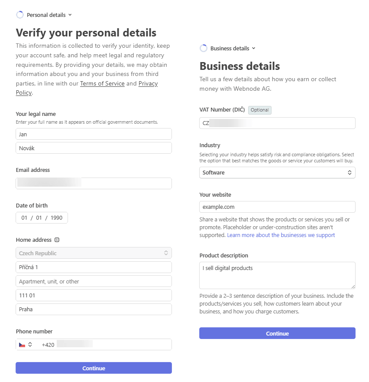Open the Privacy Policy link
The width and height of the screenshot is (369, 382).
tap(148, 83)
